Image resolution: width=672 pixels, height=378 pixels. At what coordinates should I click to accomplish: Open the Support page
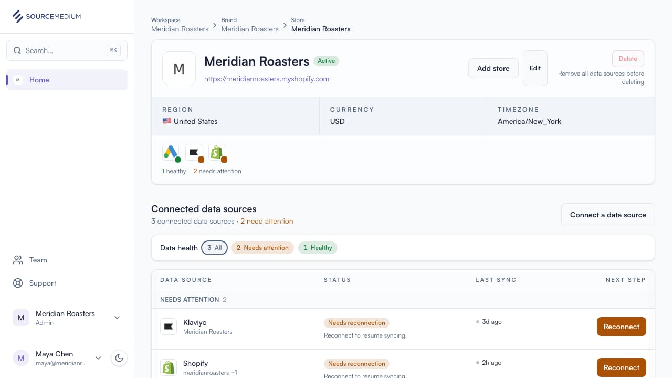click(x=67, y=283)
